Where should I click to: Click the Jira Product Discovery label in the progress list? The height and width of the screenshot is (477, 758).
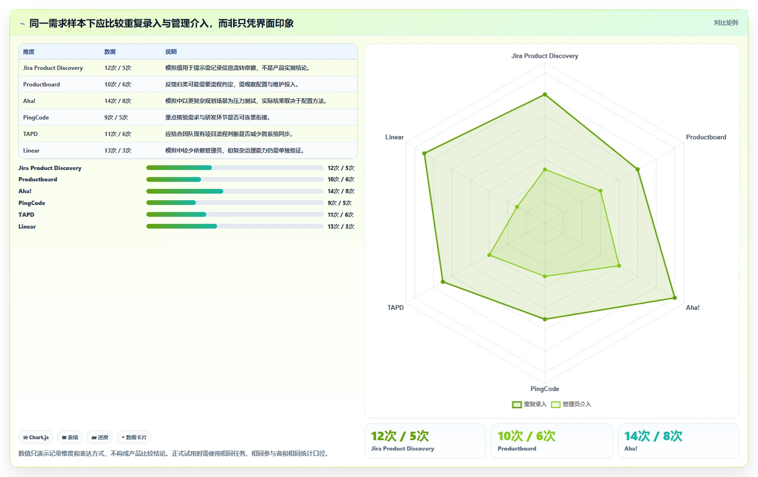[50, 168]
